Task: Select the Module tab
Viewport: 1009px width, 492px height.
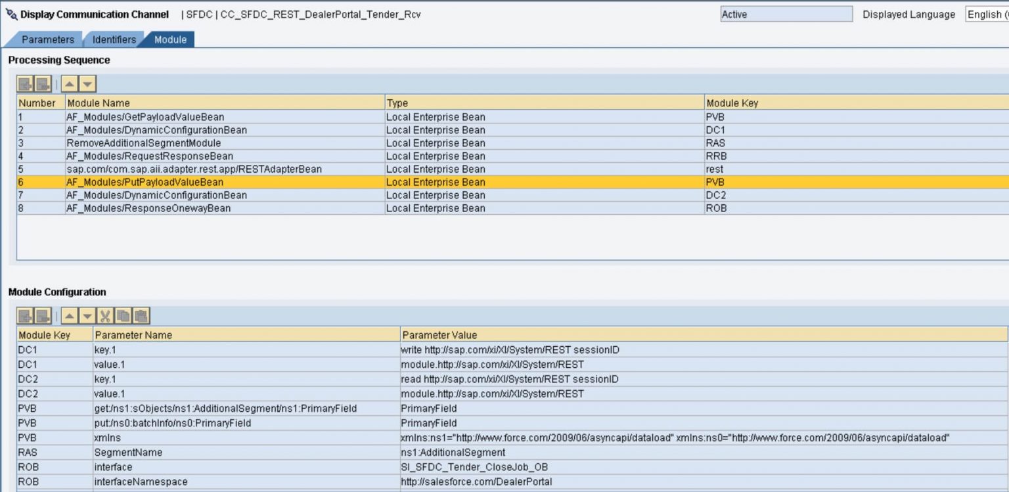Action: (x=170, y=39)
